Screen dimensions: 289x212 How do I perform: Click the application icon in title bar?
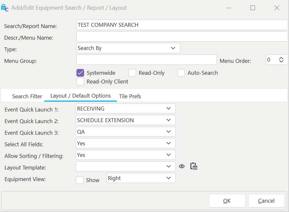pos(5,8)
